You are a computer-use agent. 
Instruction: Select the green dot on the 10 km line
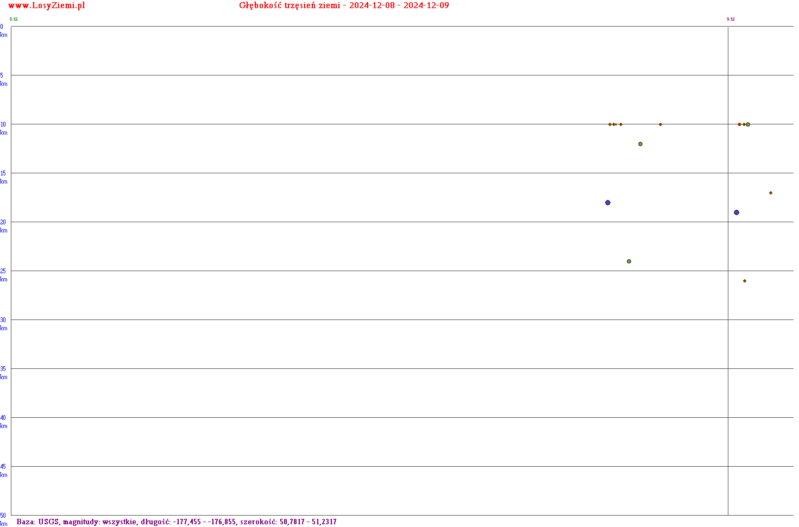point(748,124)
